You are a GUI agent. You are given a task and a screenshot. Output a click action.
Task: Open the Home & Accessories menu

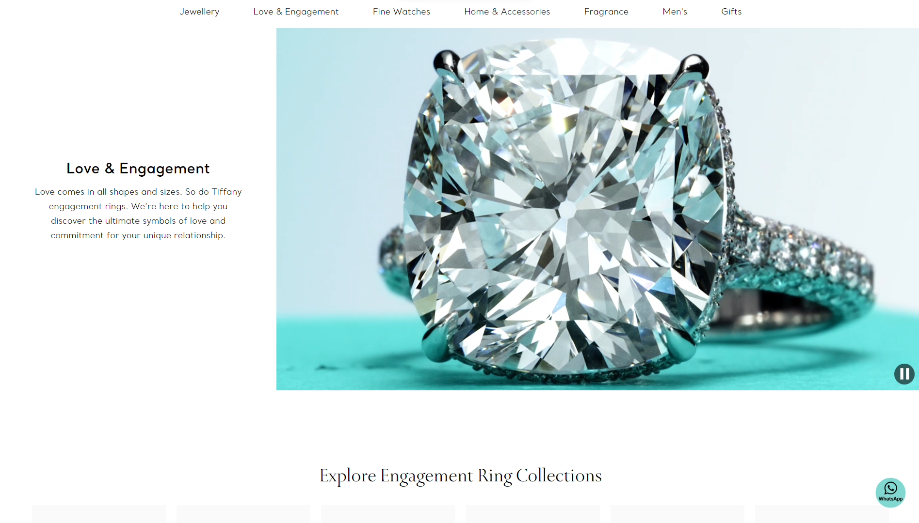point(507,12)
